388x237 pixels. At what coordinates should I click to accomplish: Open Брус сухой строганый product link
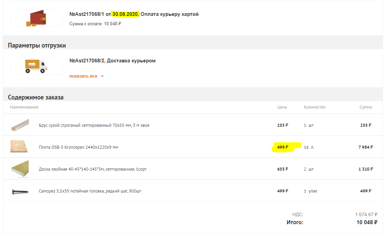[94, 125]
